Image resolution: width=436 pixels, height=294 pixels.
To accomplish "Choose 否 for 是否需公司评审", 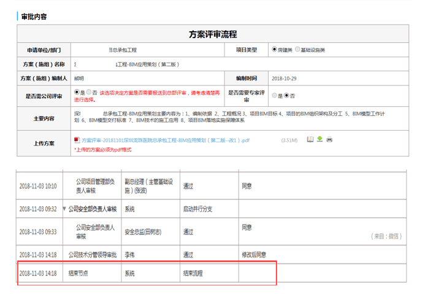I will (x=89, y=92).
